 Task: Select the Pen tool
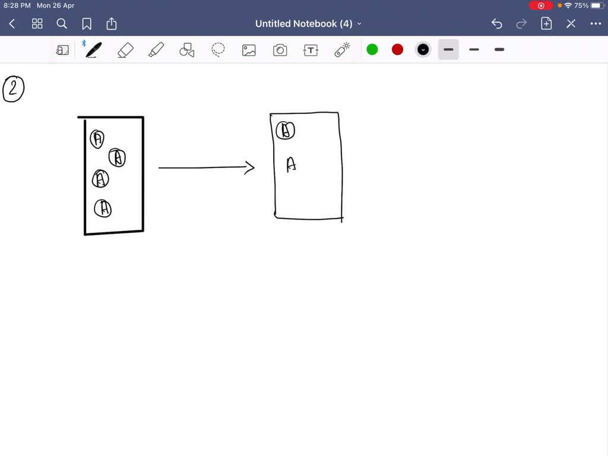pyautogui.click(x=93, y=50)
